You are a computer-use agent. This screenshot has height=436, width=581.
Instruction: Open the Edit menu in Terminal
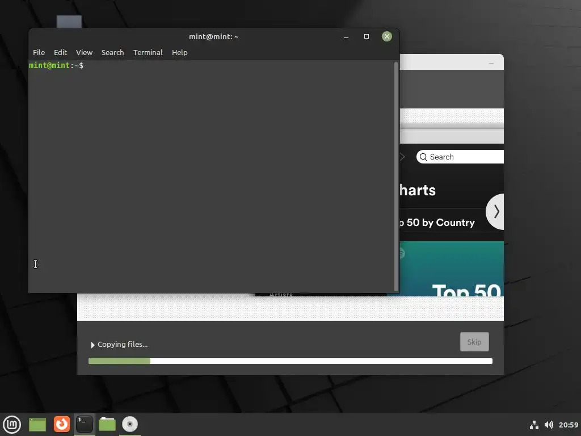pyautogui.click(x=60, y=52)
